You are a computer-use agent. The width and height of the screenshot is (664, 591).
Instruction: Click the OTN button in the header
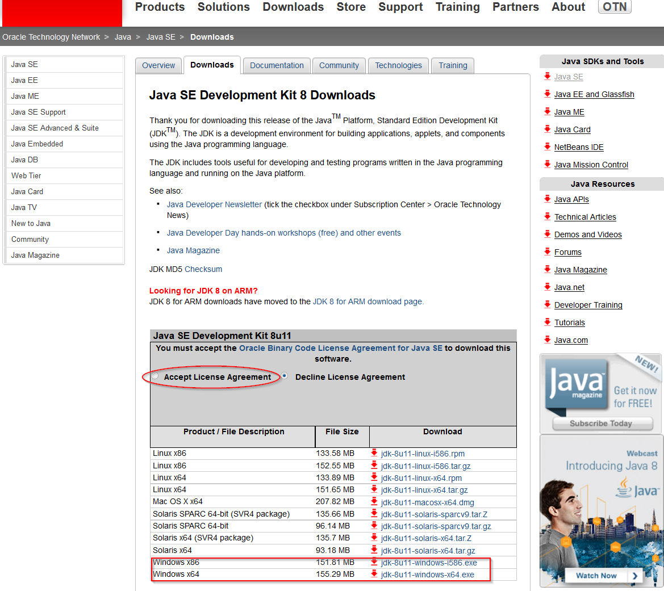pyautogui.click(x=615, y=7)
